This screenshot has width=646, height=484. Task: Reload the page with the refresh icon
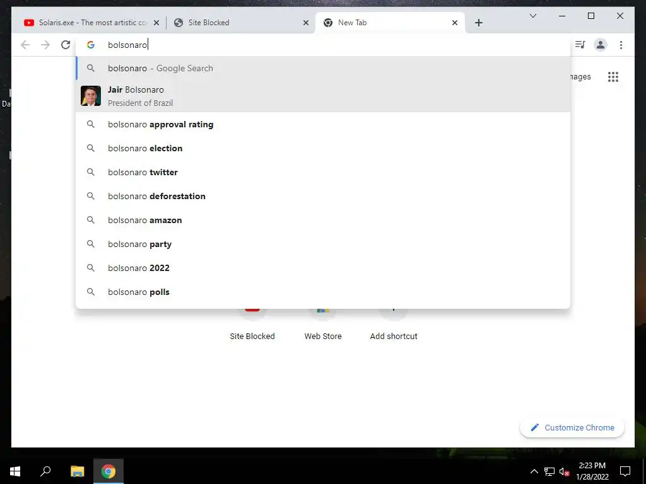(x=66, y=45)
